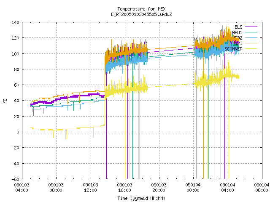Screen dimensions: 270x202
Task: Click the x-axis label 050104 08:00
Action: click(x=262, y=188)
